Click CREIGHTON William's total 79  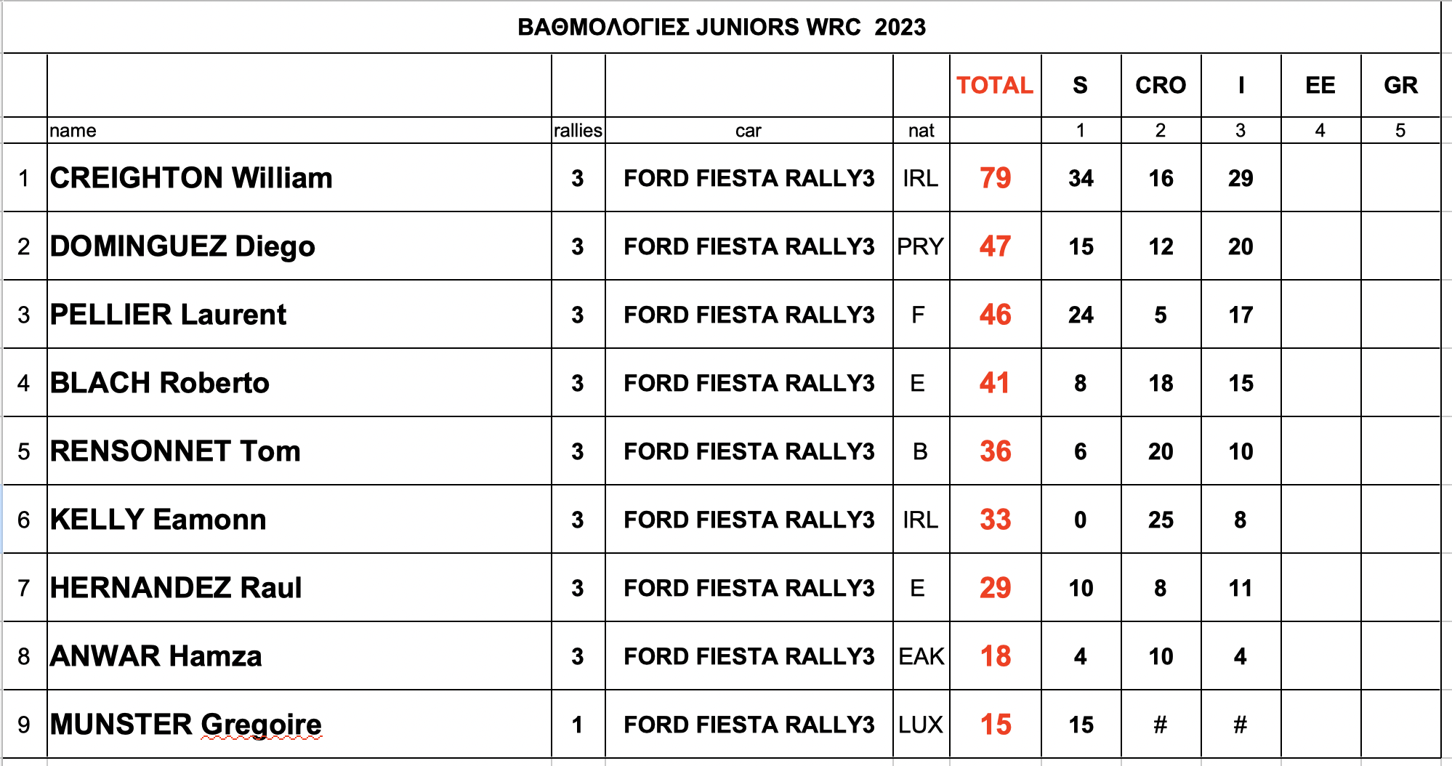[x=995, y=178]
